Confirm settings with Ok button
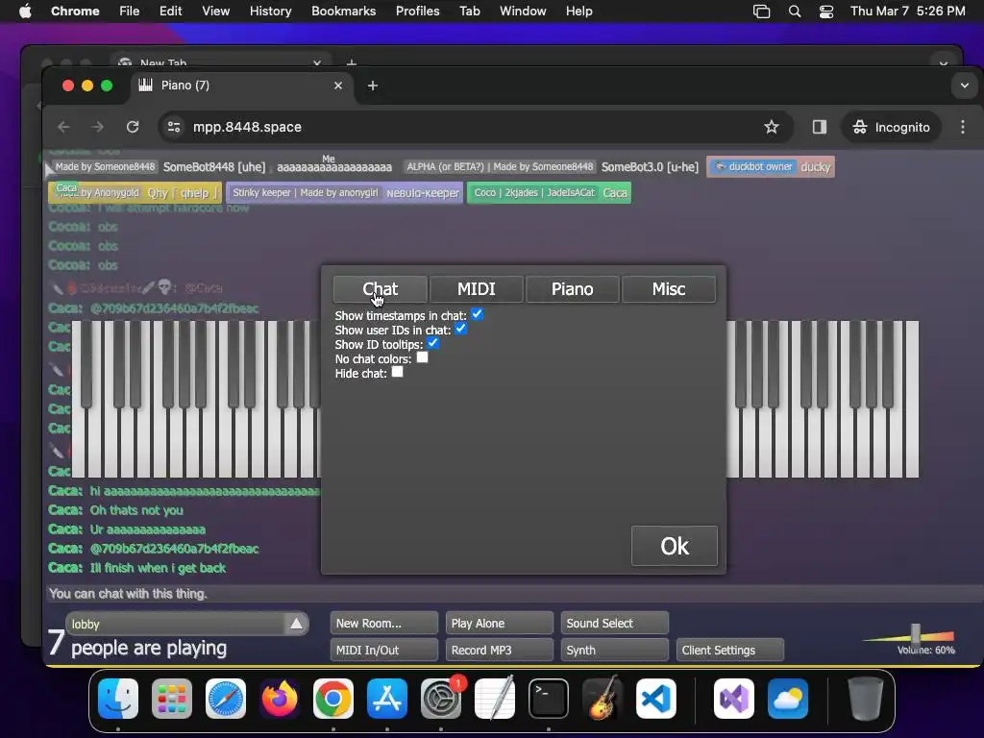 click(x=675, y=546)
